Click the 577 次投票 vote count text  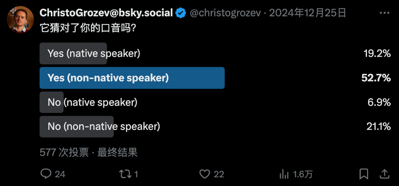pos(64,153)
